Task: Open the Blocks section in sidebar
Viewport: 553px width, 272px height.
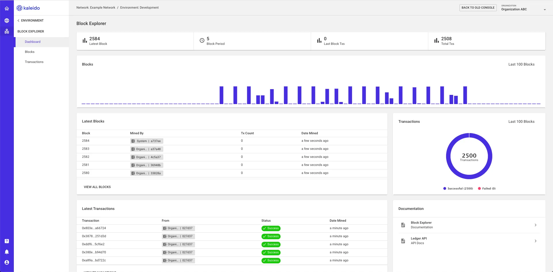Action: click(30, 52)
